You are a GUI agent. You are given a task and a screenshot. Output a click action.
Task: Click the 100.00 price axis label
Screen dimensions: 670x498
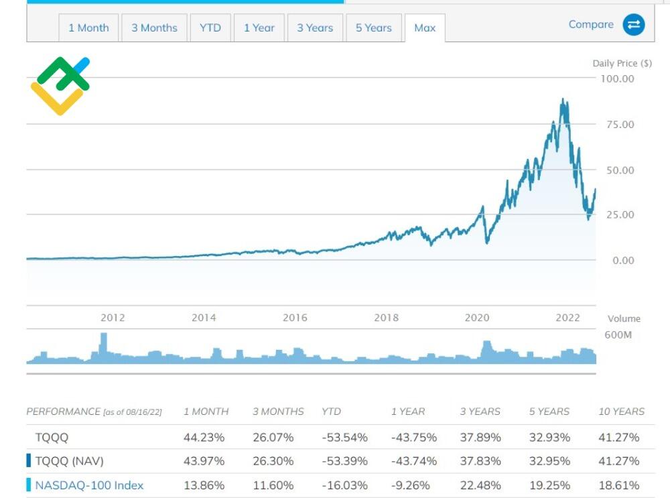click(x=618, y=78)
